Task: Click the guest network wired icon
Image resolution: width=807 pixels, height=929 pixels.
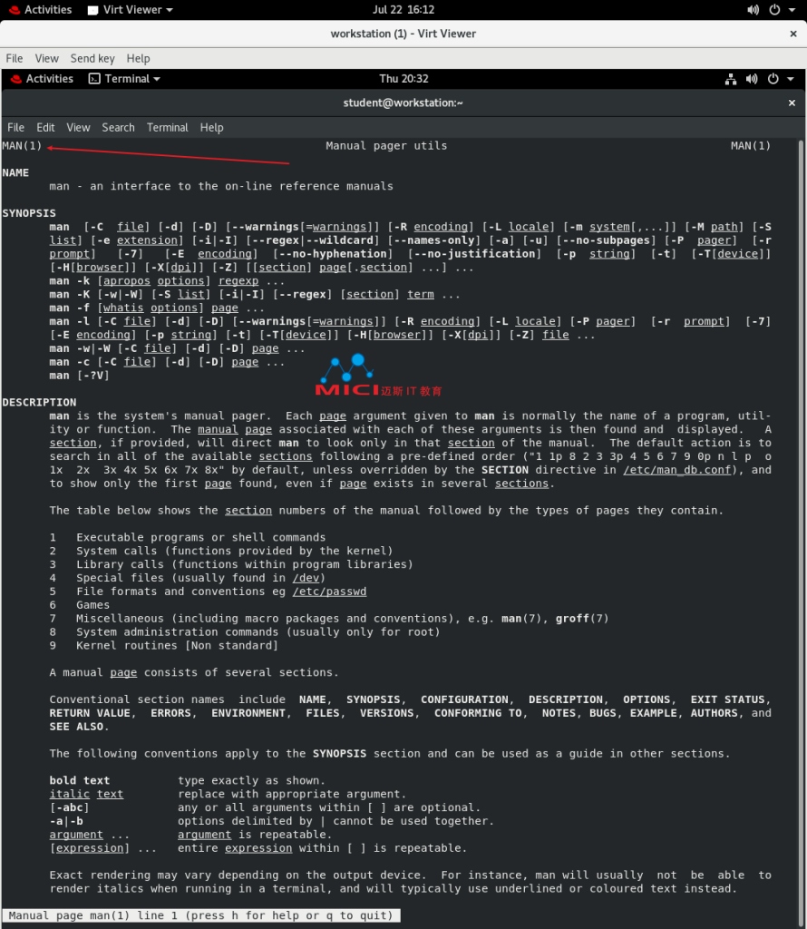Action: [731, 79]
